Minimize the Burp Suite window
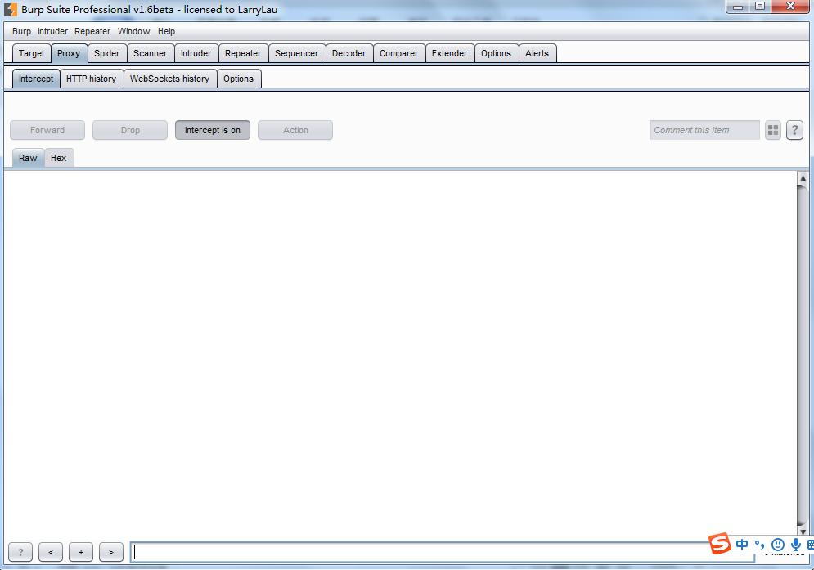 (738, 7)
